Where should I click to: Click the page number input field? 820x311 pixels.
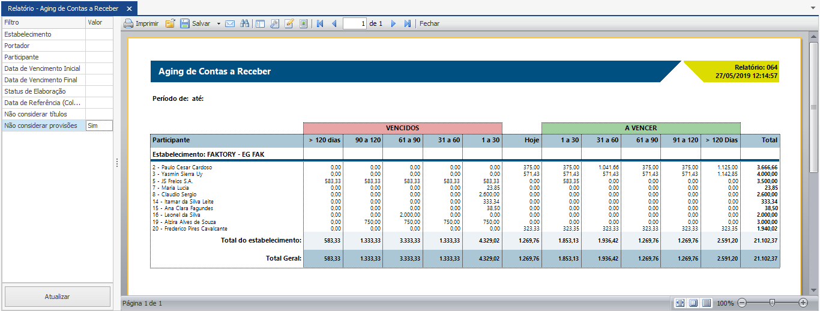click(x=355, y=23)
